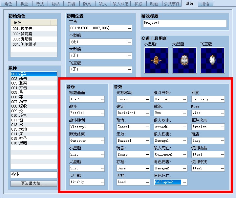Browse the 读档 Load sound ellipsis

(x=147, y=182)
